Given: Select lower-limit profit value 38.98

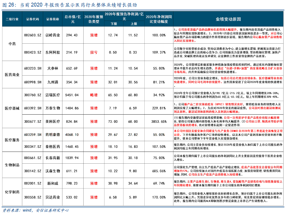Looking at the screenshot, I should [113, 183].
